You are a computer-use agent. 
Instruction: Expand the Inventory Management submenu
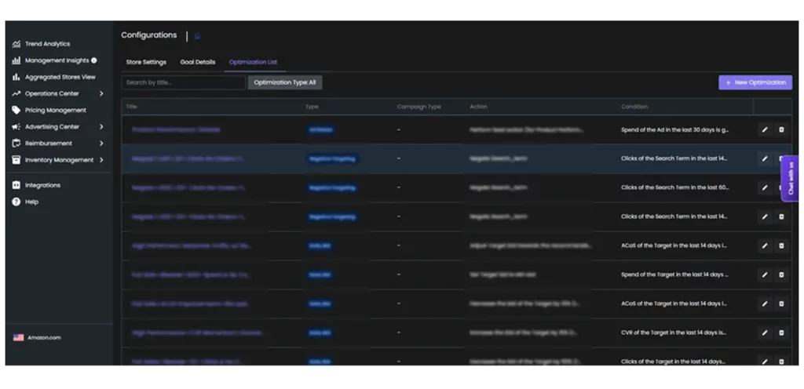tap(101, 160)
